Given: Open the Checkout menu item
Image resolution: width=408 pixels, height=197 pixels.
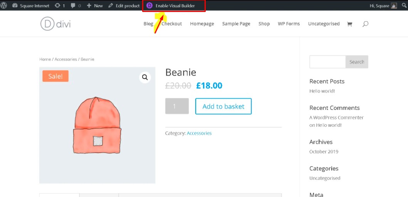Looking at the screenshot, I should (171, 24).
